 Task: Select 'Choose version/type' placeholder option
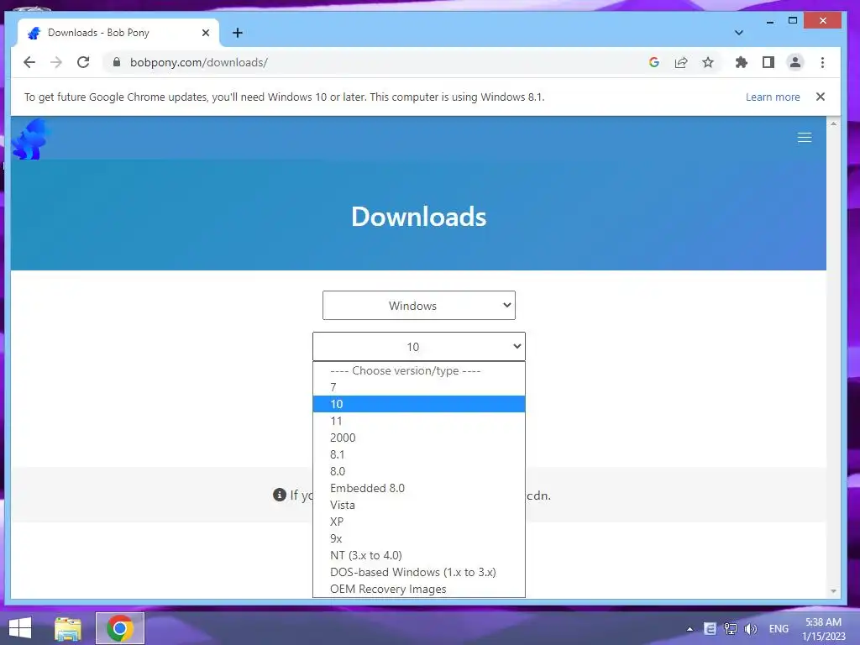(x=419, y=370)
